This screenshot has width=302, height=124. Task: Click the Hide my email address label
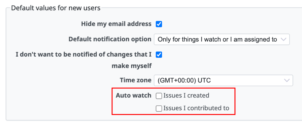116,24
